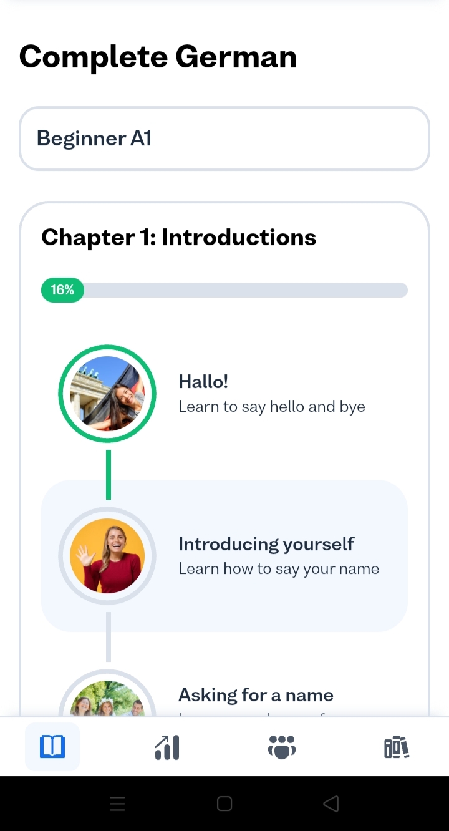Image resolution: width=449 pixels, height=831 pixels.
Task: Click the Complete German course title
Action: 158,57
